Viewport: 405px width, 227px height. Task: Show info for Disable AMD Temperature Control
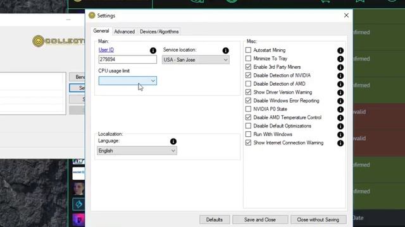pos(340,118)
